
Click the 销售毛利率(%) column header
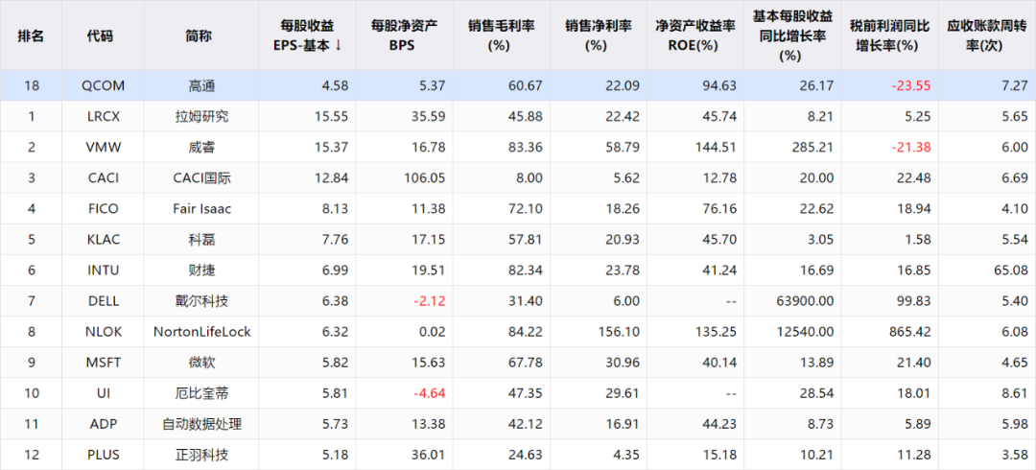tap(502, 35)
